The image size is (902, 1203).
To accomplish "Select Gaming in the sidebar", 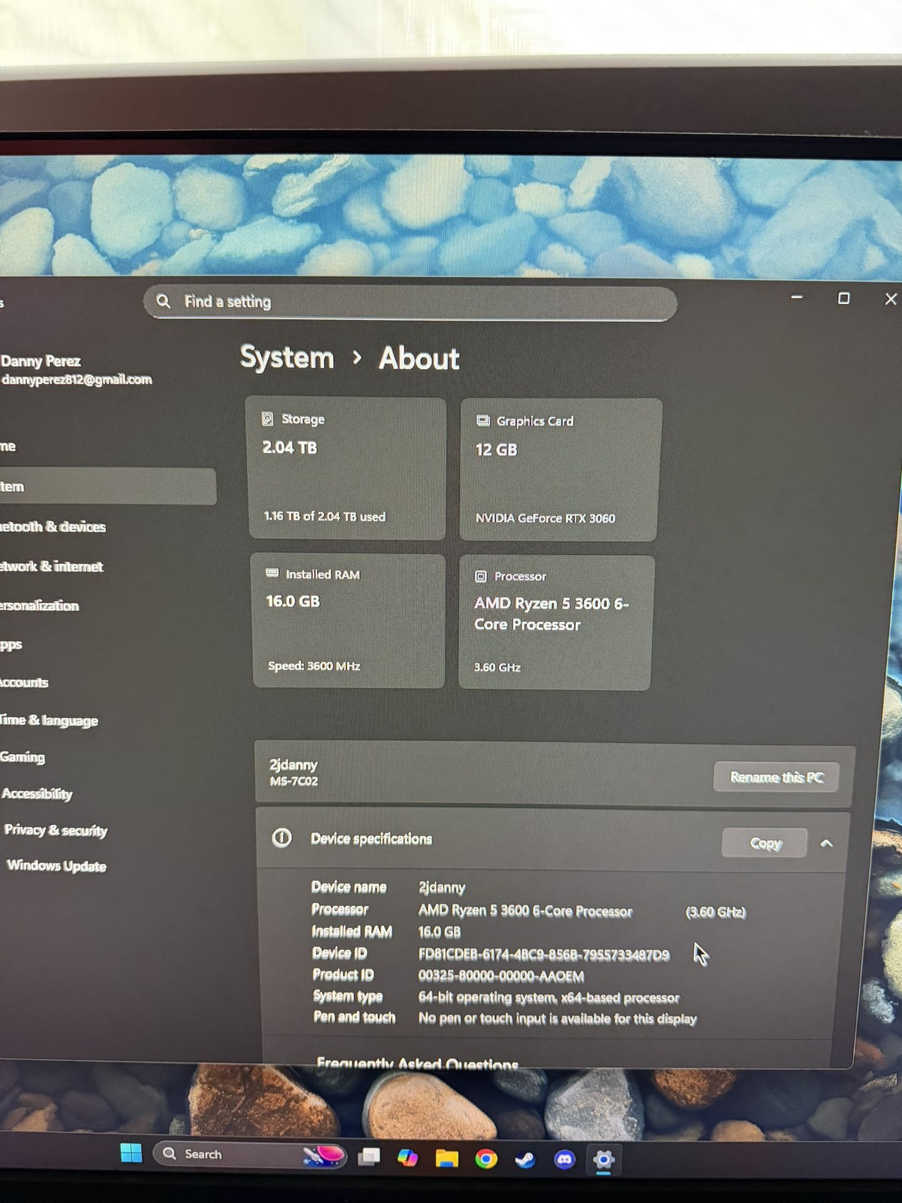I will point(23,757).
